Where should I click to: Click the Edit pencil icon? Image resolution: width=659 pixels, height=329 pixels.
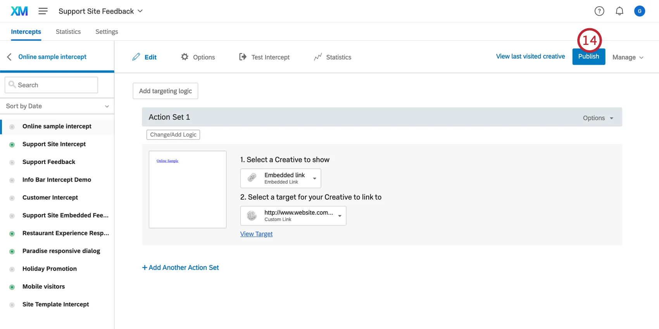point(136,57)
